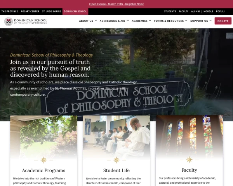The height and width of the screenshot is (186, 233).
Task: Click the 'Our professors bring a rich variety' text
Action: [187, 180]
